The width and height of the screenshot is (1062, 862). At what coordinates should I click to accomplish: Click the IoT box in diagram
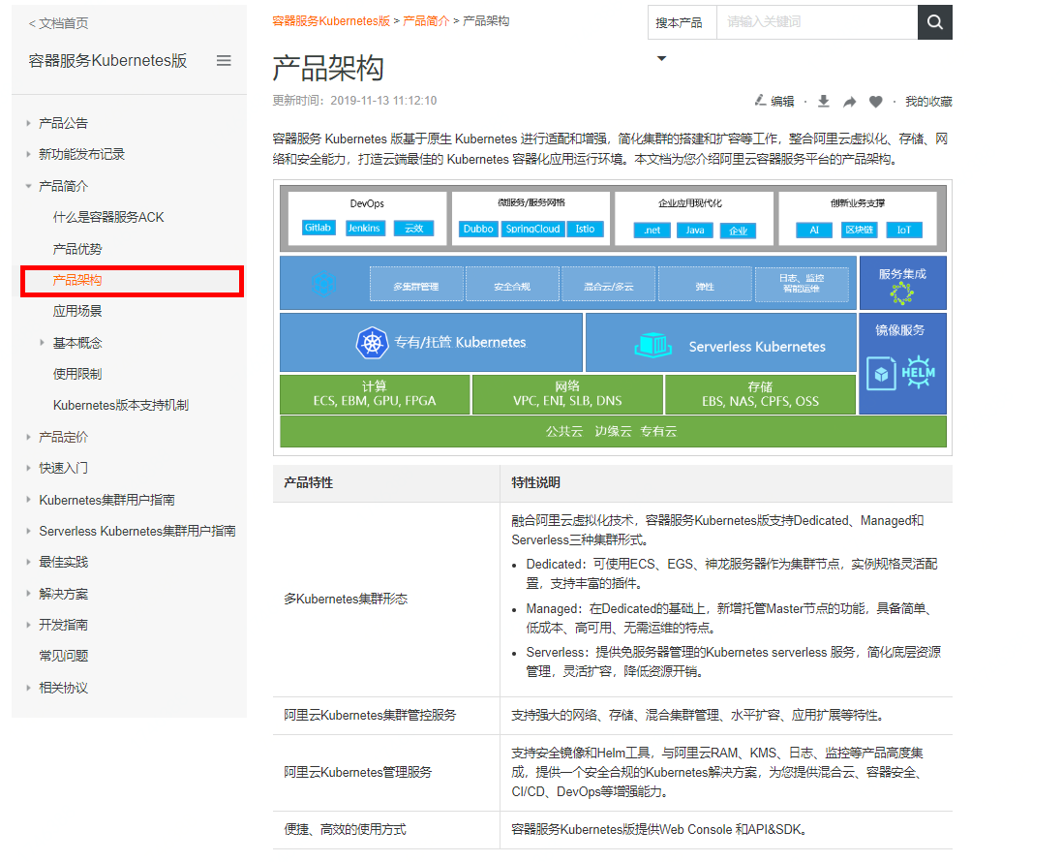pyautogui.click(x=904, y=231)
